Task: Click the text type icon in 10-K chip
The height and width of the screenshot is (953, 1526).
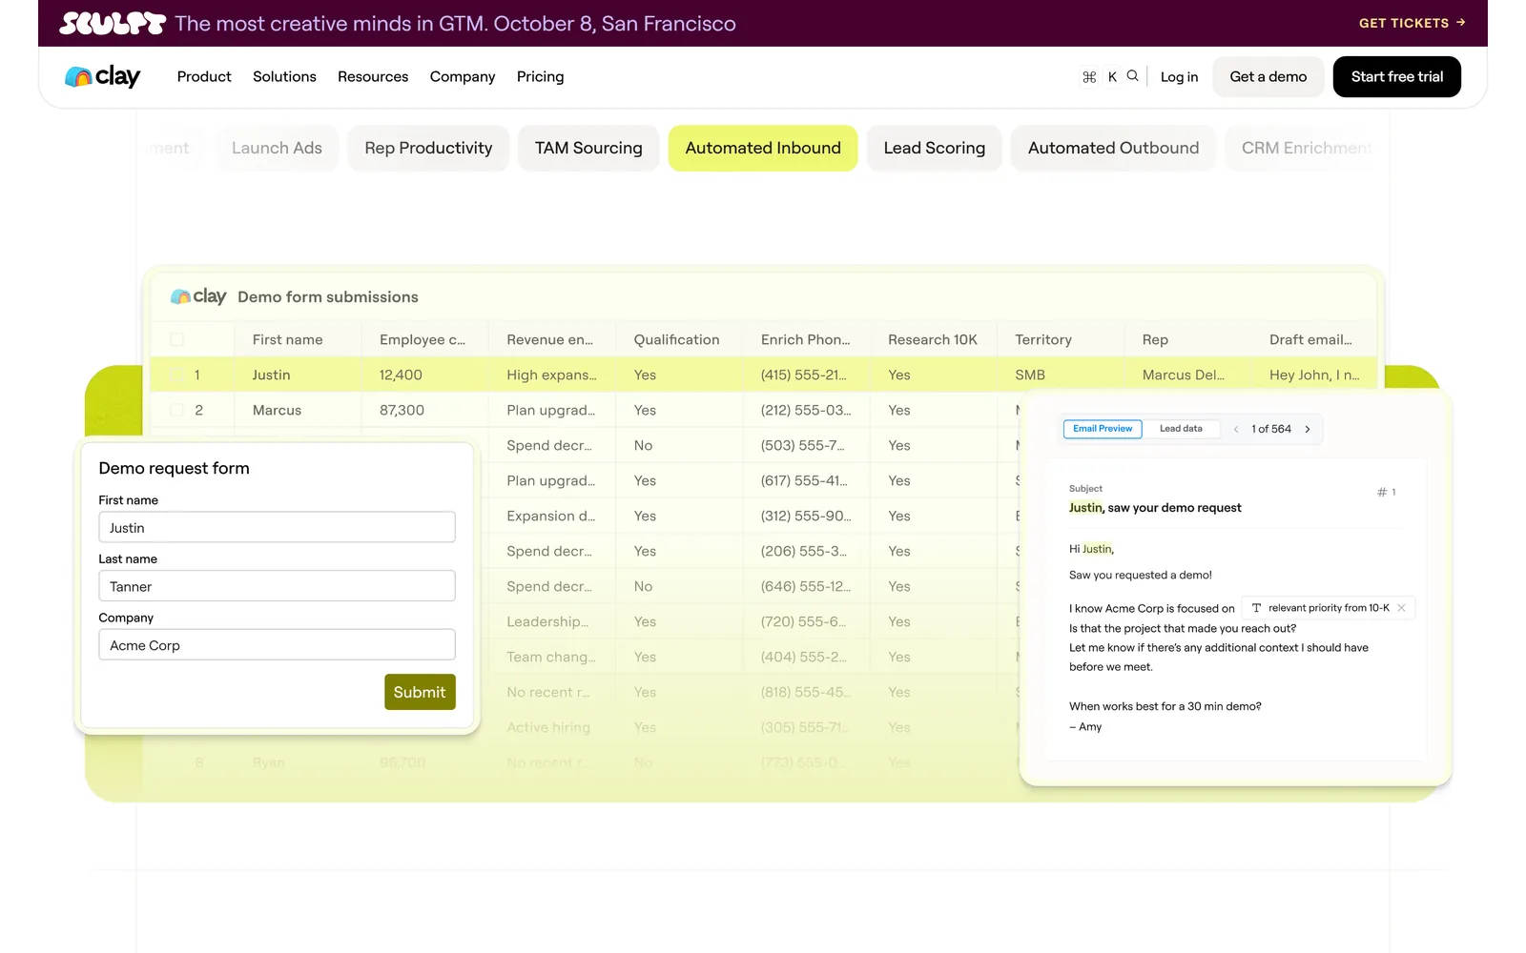Action: pyautogui.click(x=1256, y=608)
